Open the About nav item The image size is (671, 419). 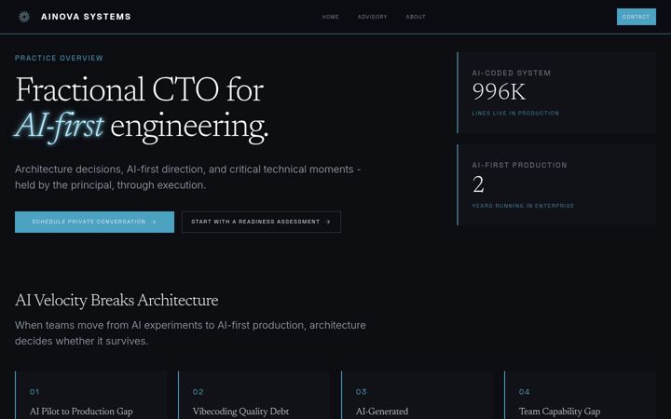coord(416,17)
